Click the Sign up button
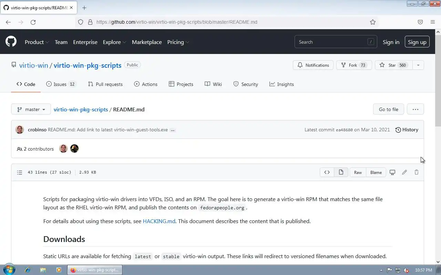 [417, 42]
